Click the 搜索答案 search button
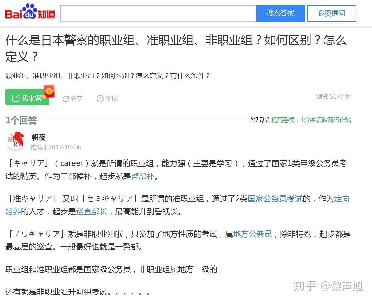The height and width of the screenshot is (301, 372). [x=280, y=13]
